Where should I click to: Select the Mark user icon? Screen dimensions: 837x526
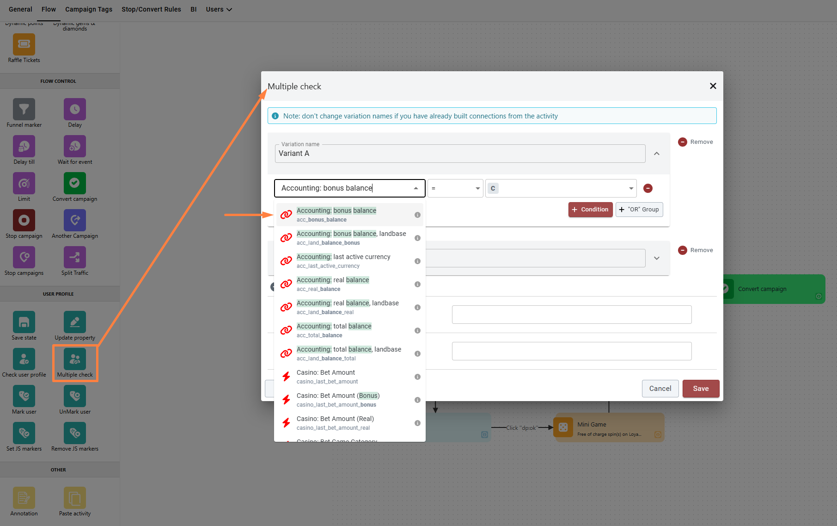pyautogui.click(x=24, y=396)
